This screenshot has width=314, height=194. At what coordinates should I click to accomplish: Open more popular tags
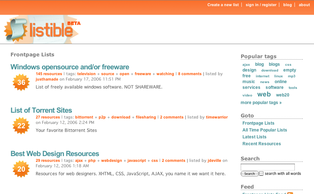tap(261, 103)
